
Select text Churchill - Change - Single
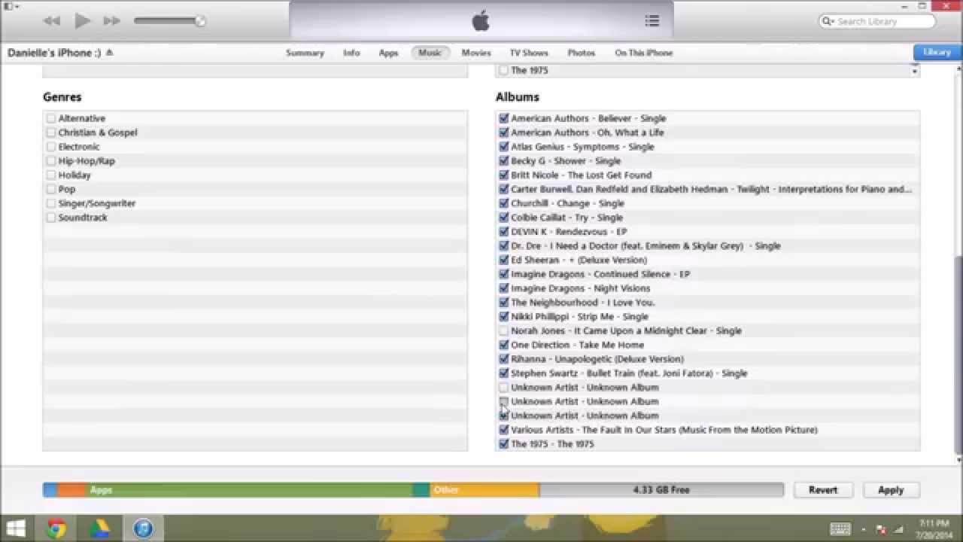point(567,203)
